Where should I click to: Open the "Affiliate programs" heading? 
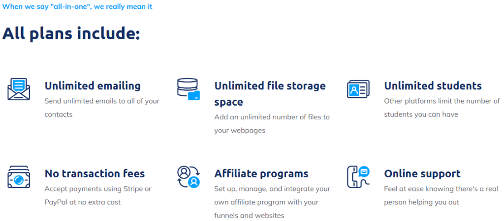click(x=261, y=174)
